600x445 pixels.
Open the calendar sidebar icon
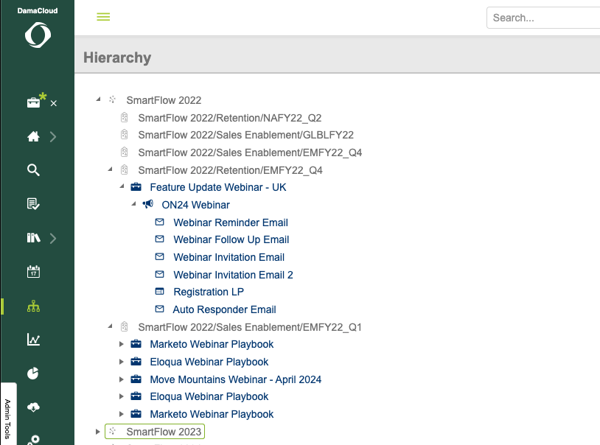[x=33, y=272]
